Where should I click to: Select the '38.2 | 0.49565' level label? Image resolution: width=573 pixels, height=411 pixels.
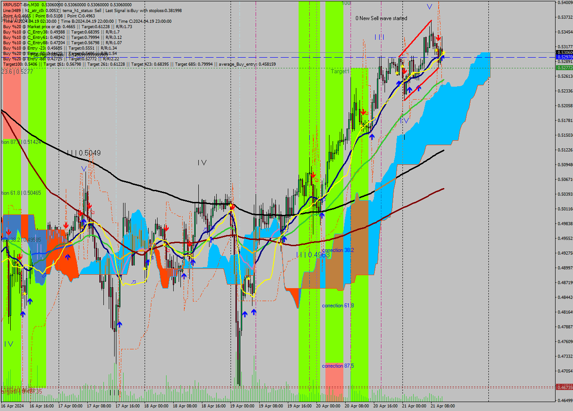[x=21, y=239]
